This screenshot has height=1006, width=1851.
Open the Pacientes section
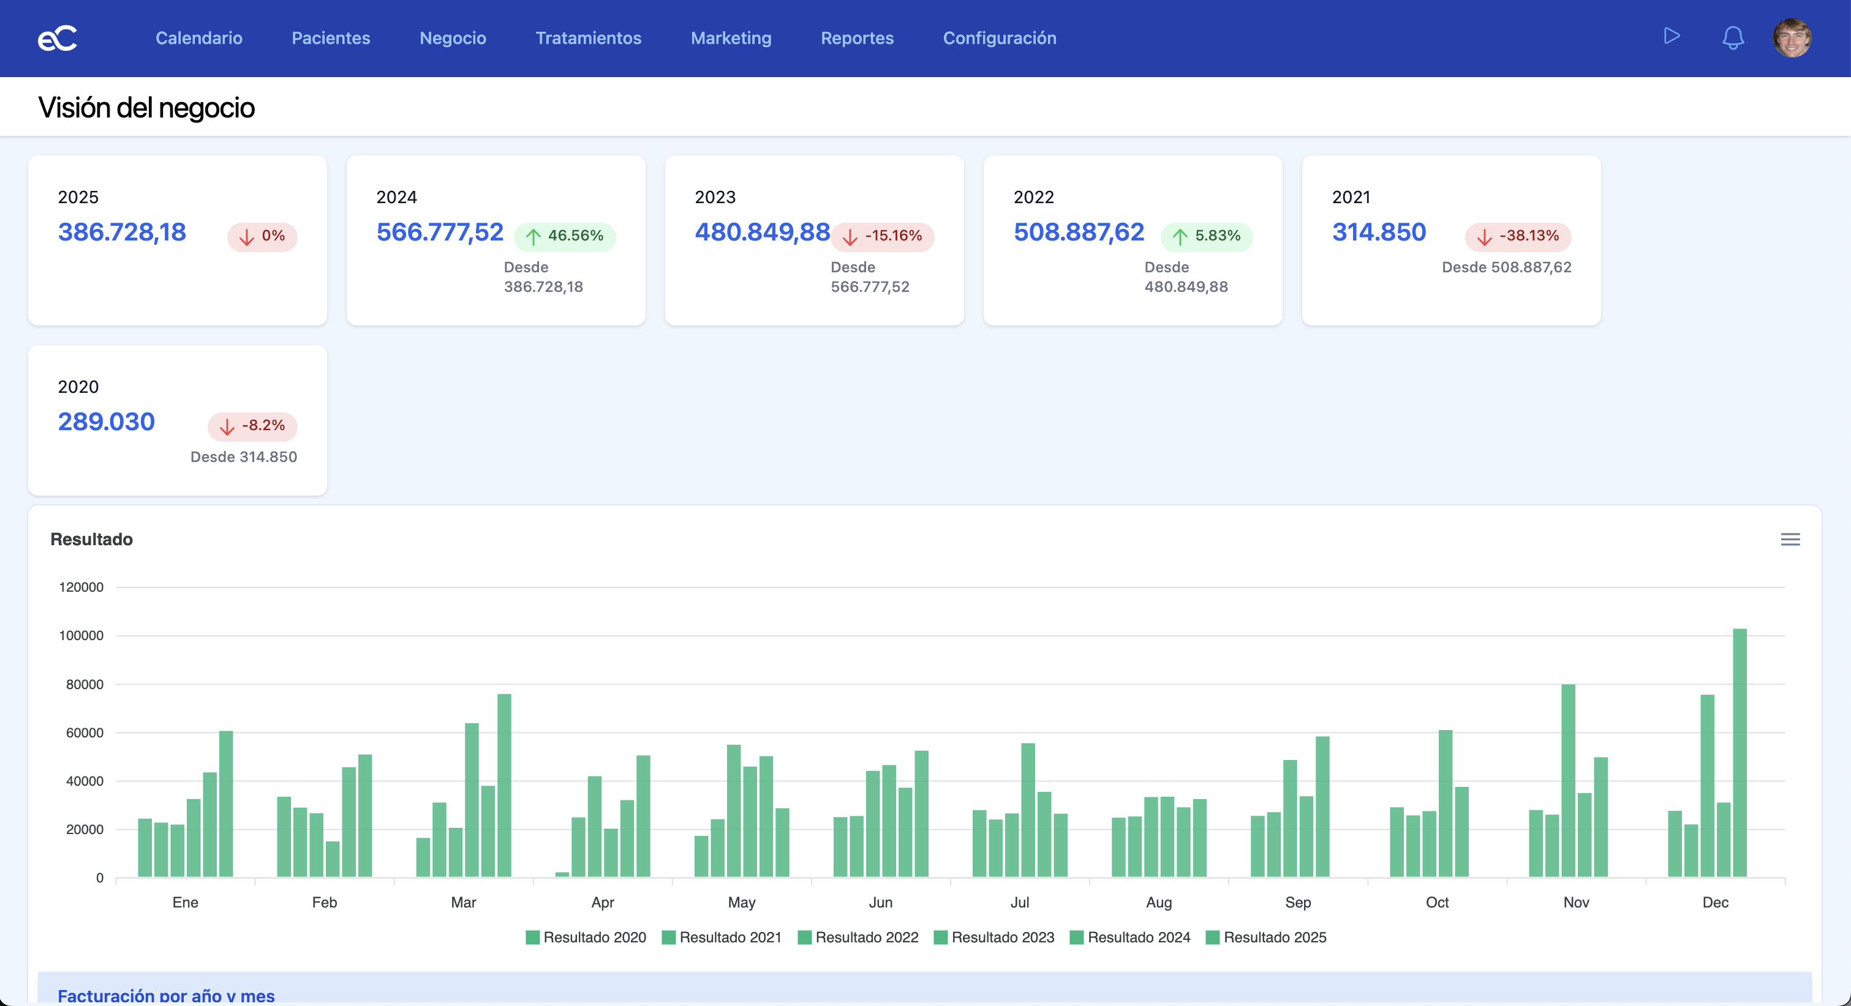[x=331, y=38]
